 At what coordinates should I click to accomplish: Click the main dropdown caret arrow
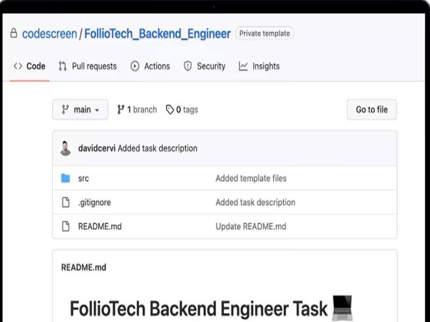click(97, 110)
